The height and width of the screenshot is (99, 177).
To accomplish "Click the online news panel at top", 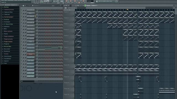I will pos(107,1).
